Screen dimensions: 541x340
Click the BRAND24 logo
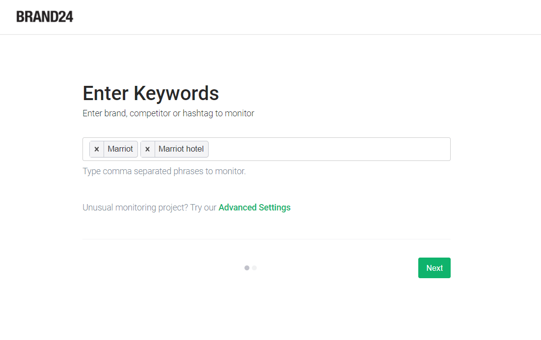pos(45,17)
